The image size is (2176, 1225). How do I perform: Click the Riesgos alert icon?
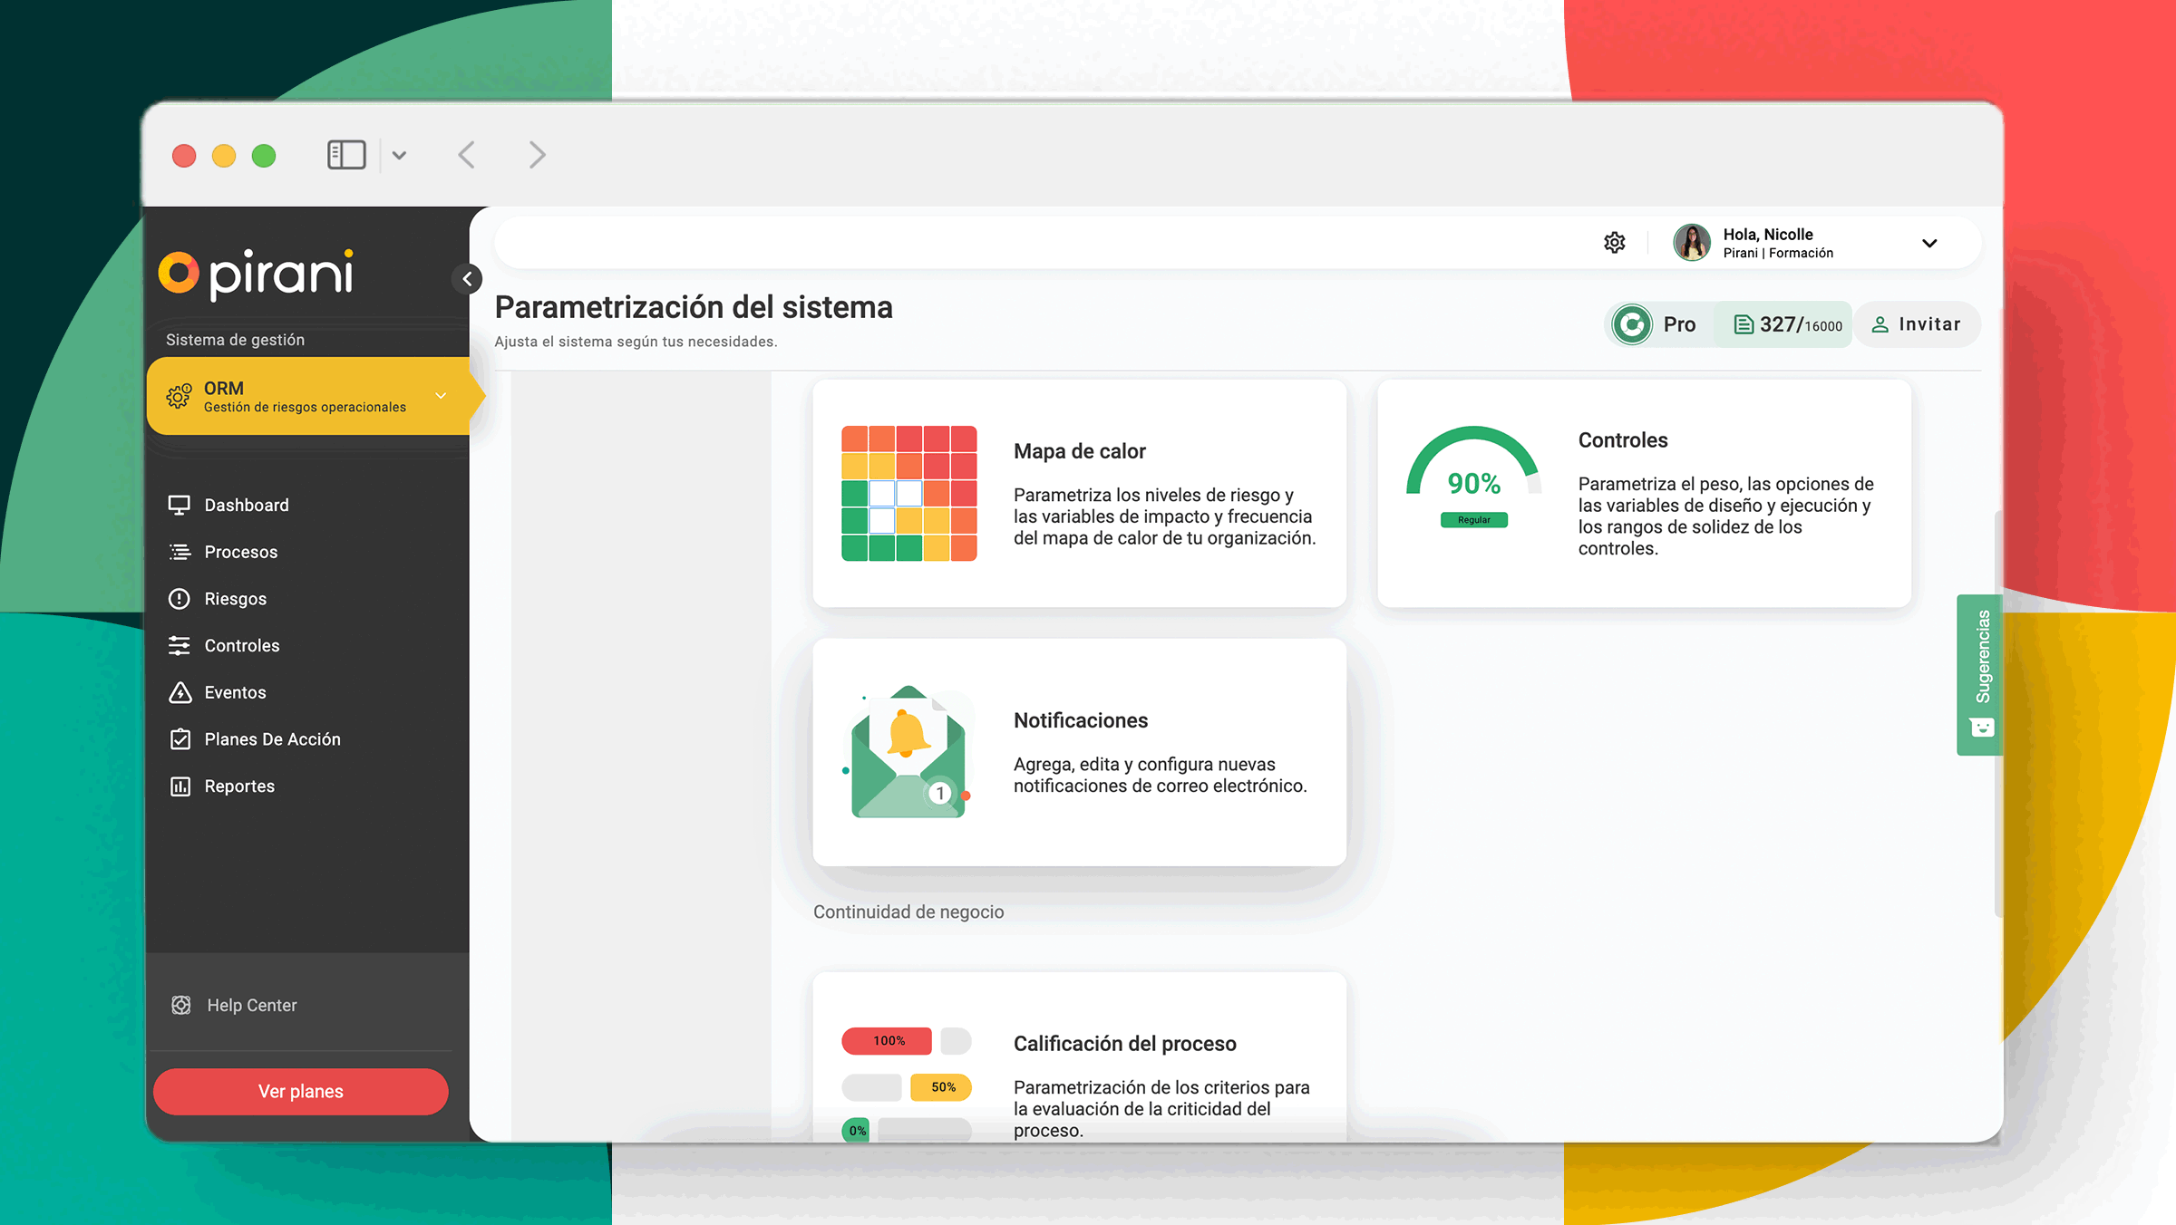click(x=180, y=599)
